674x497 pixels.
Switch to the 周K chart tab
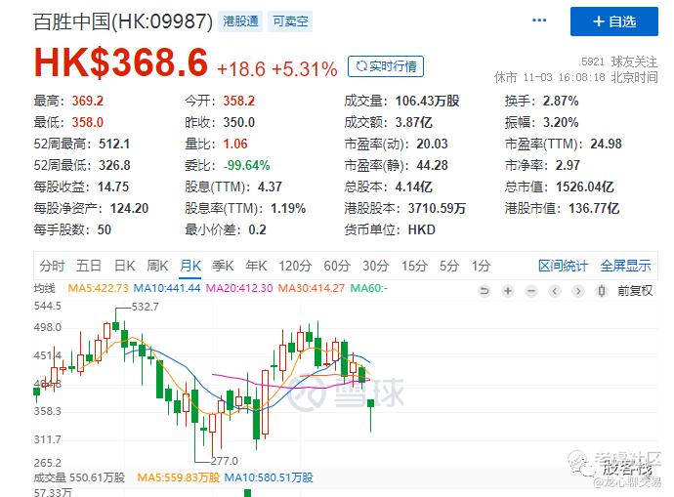click(157, 266)
